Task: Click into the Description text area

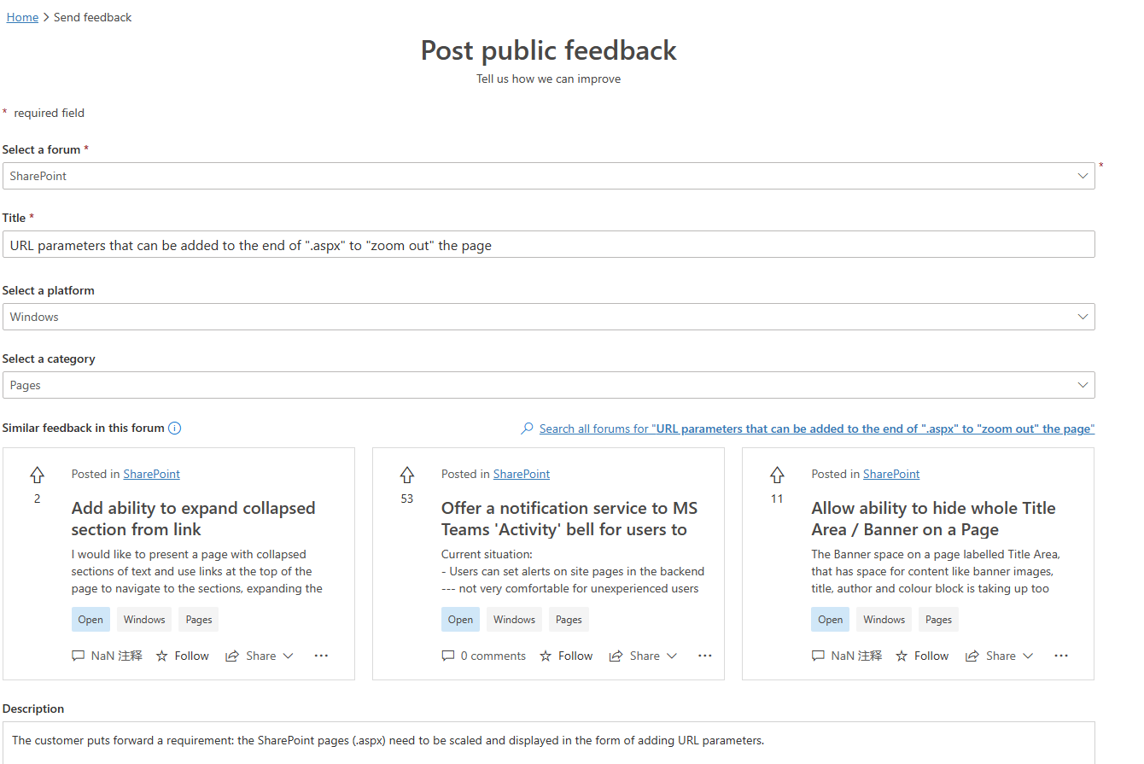Action: coord(548,743)
